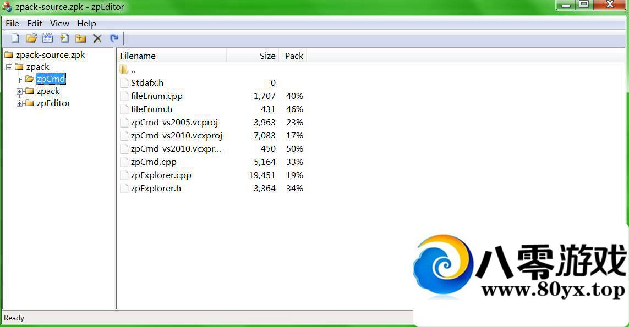Expand the zpEditor folder node
This screenshot has height=327, width=629.
[x=20, y=103]
